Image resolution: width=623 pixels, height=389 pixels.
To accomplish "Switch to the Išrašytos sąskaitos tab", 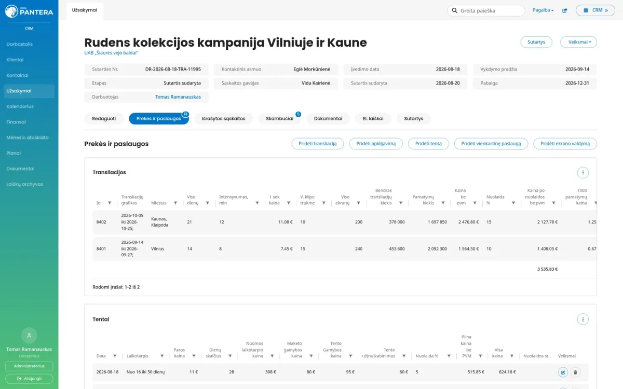I will pos(223,119).
